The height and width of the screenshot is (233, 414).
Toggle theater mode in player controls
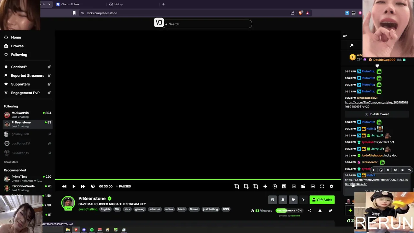click(312, 186)
